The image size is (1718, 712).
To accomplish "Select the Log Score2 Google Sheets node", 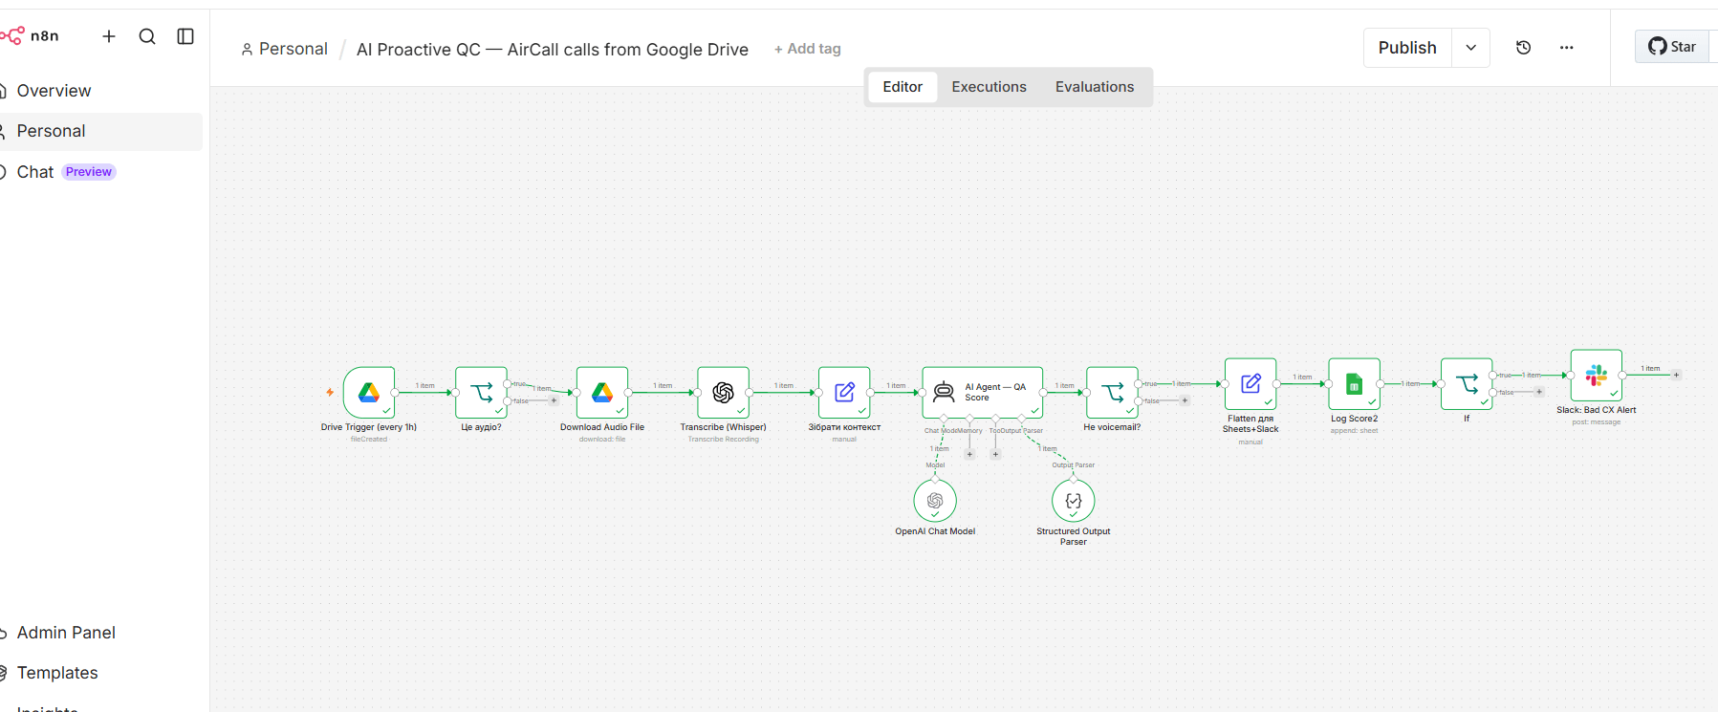I will [x=1354, y=383].
